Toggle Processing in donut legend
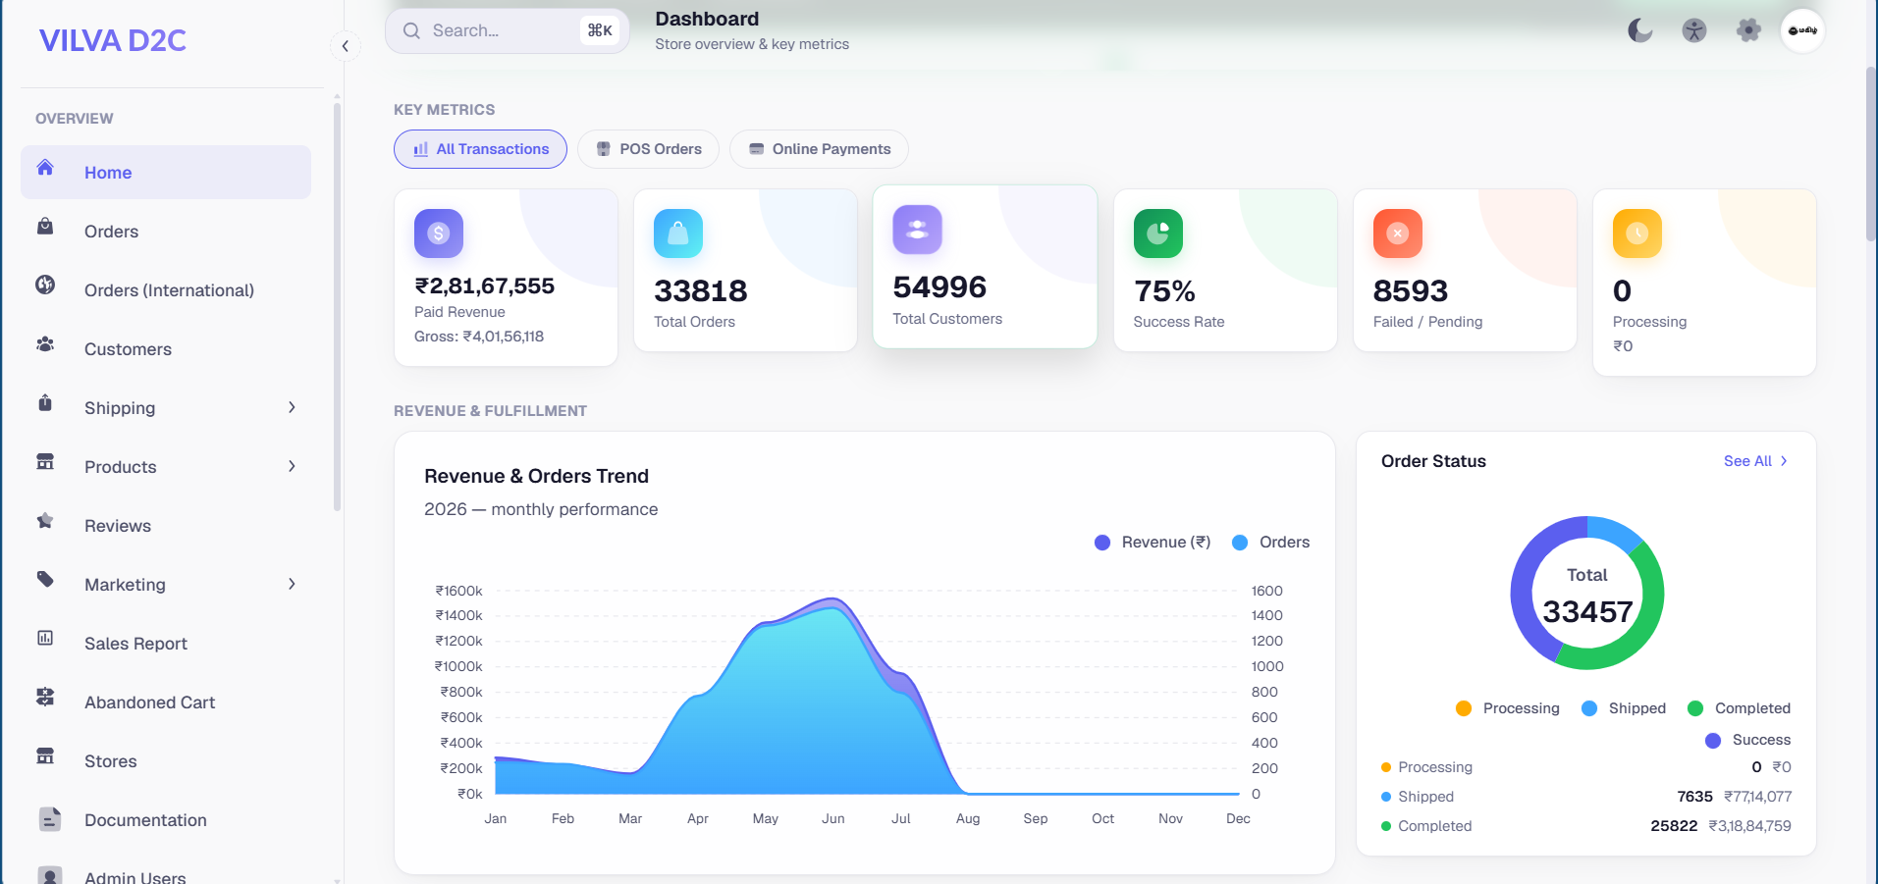The width and height of the screenshot is (1878, 884). tap(1508, 708)
